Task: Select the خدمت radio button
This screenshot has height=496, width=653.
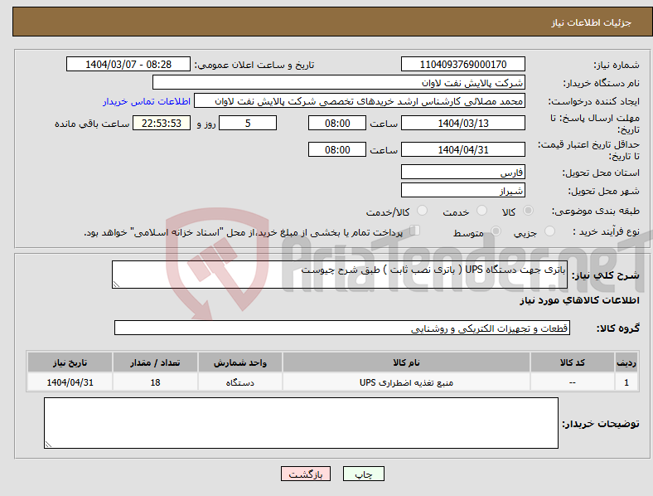Action: 481,211
